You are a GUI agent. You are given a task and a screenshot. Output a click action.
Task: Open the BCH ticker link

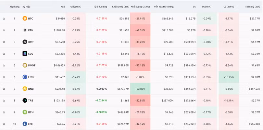coord(31,112)
